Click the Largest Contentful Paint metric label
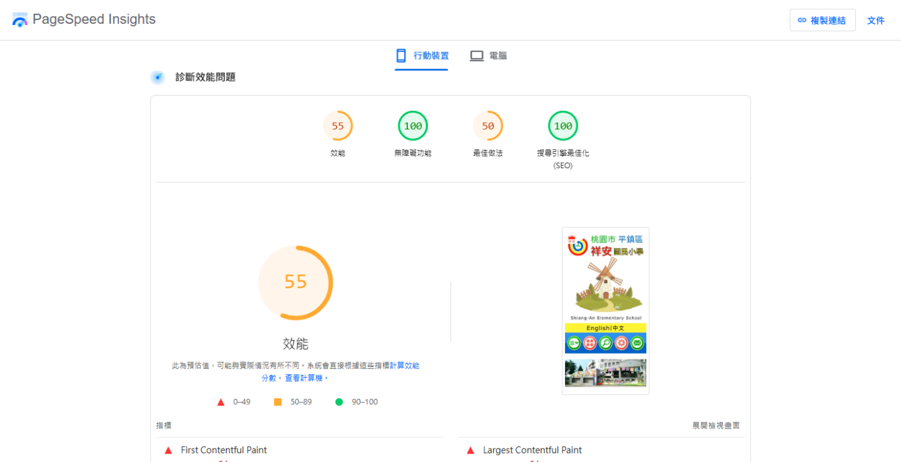The width and height of the screenshot is (901, 462). (532, 450)
